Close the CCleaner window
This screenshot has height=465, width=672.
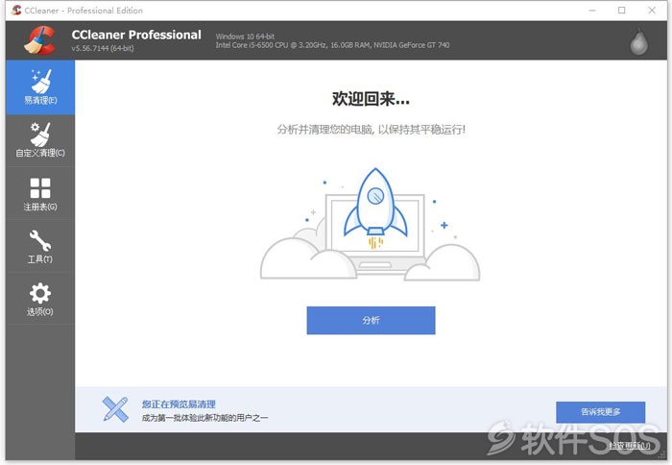pos(652,11)
